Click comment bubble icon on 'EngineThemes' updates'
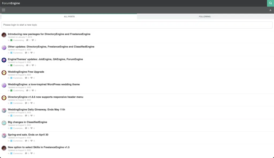 pos(27,65)
